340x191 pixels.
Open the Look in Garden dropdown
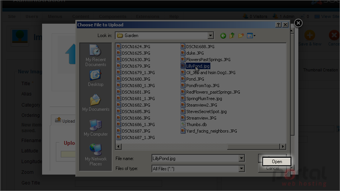pos(210,36)
